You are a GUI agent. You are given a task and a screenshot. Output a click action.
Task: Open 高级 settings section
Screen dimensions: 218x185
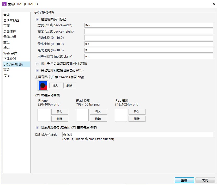[x=16, y=70]
